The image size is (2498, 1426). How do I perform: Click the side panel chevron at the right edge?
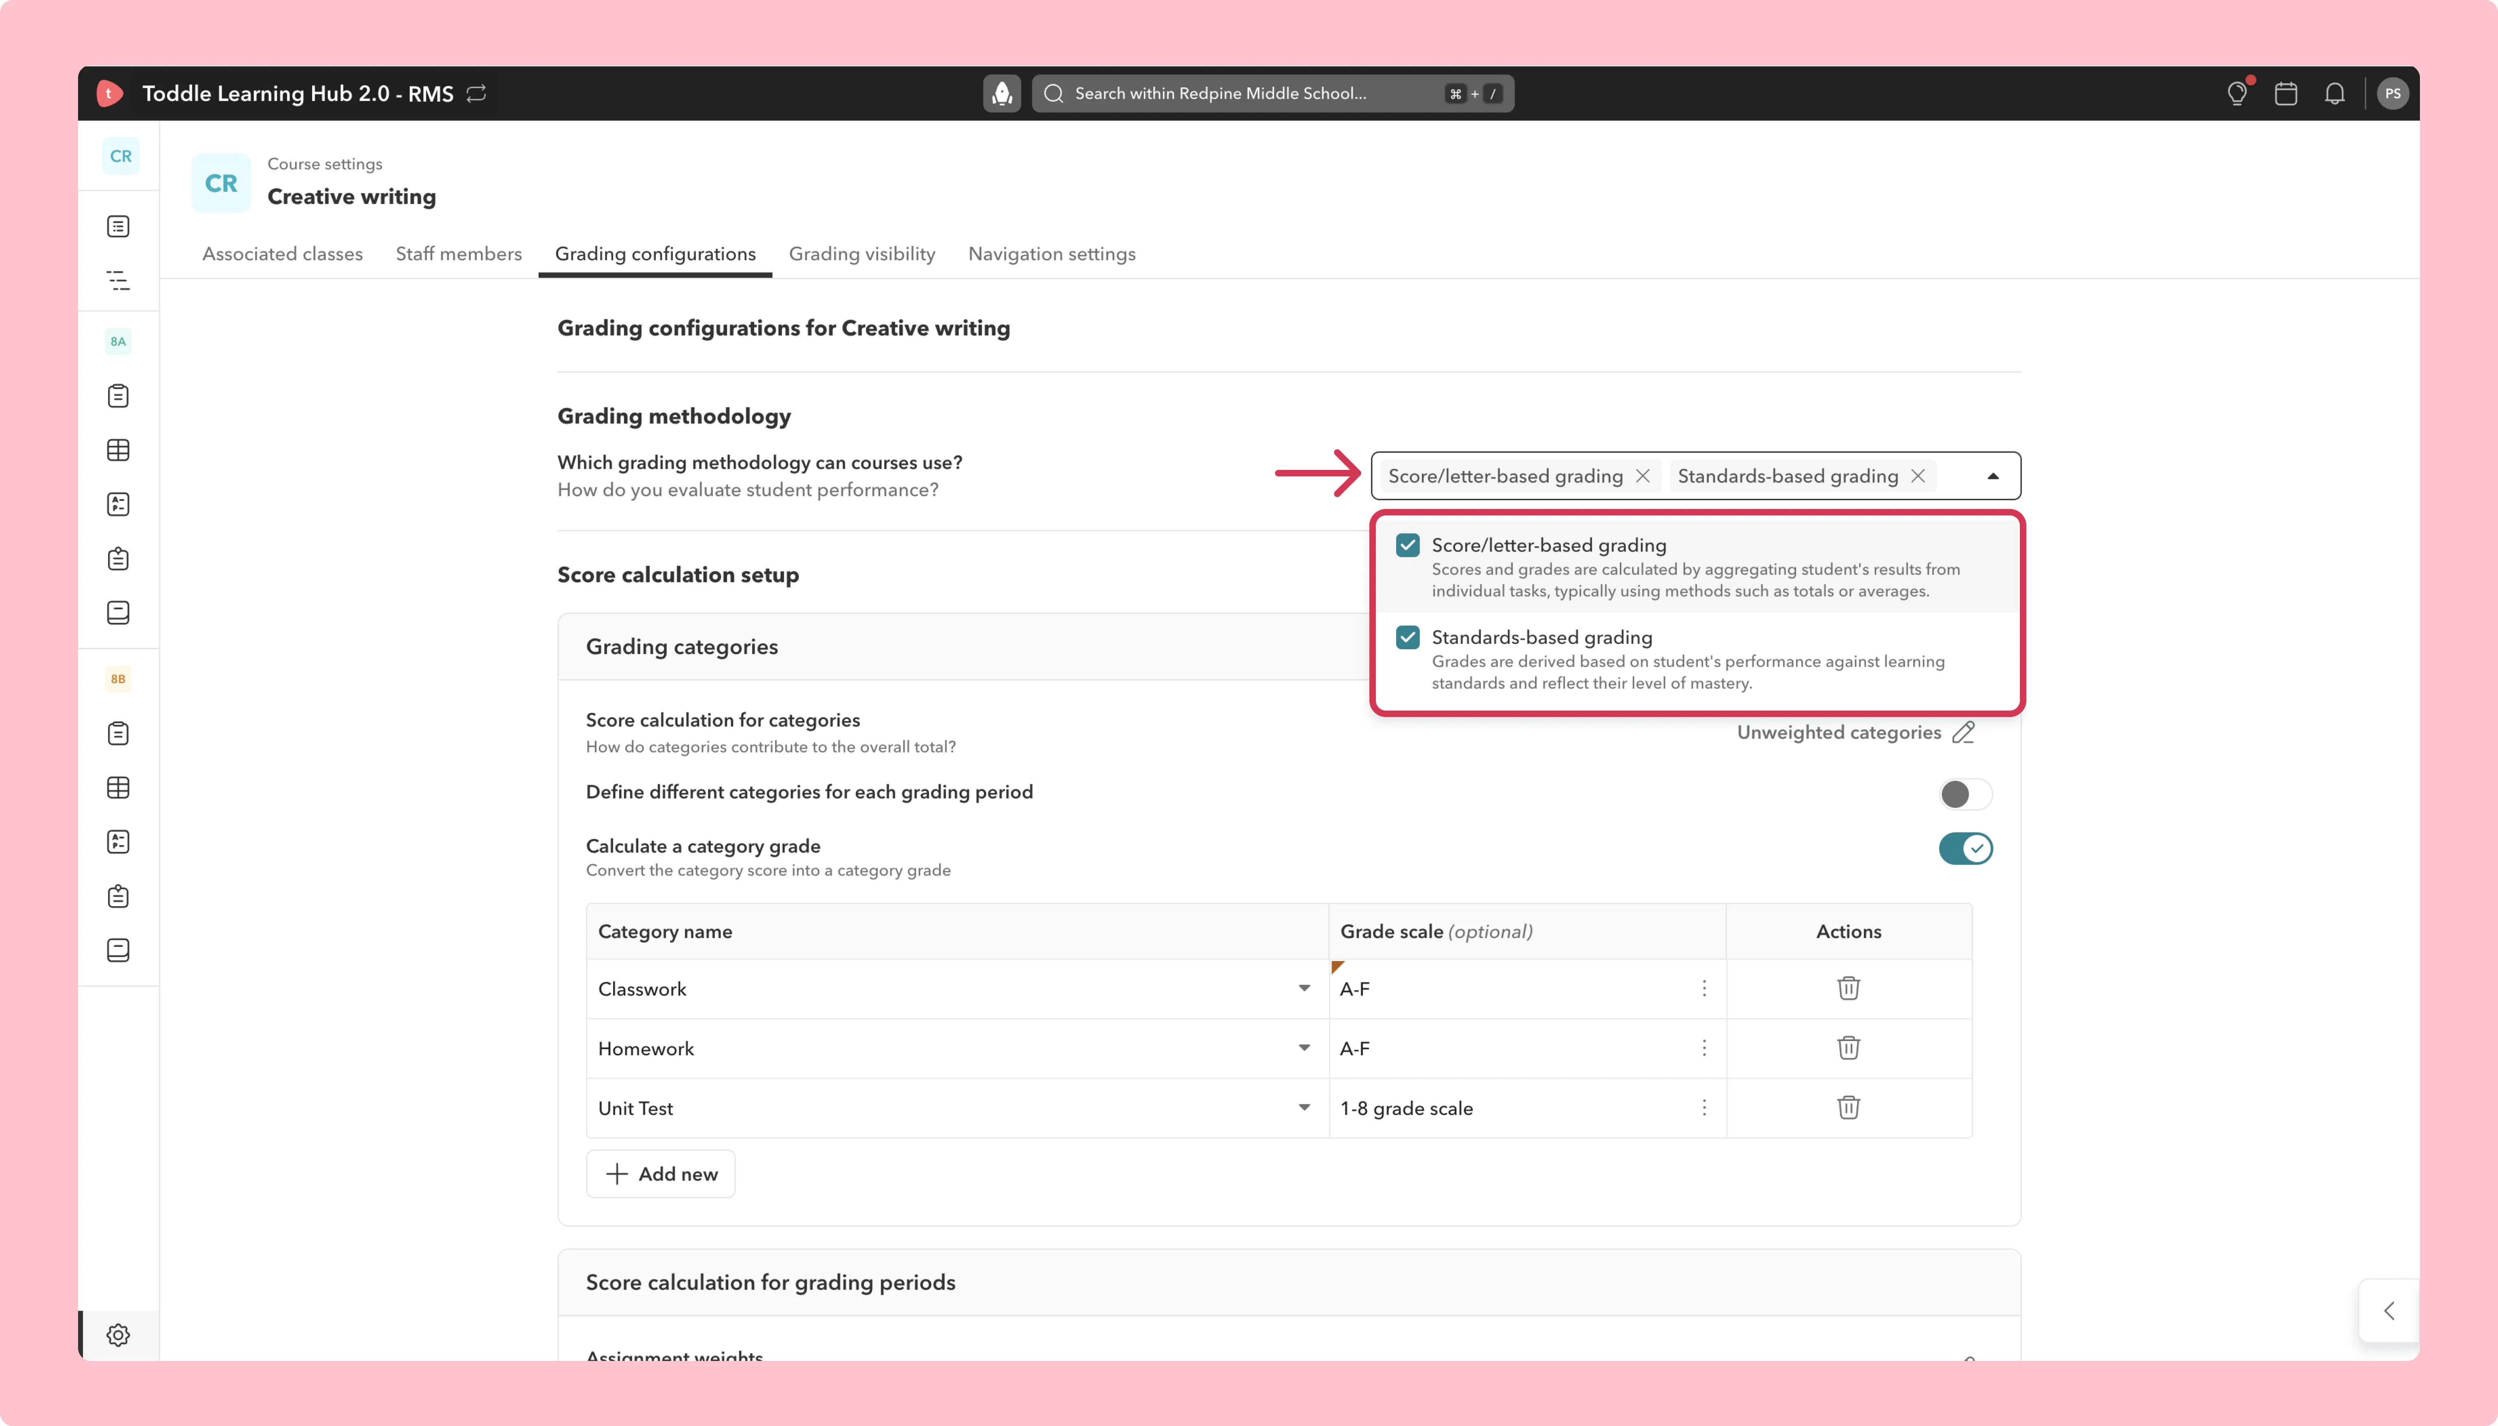(x=2389, y=1311)
